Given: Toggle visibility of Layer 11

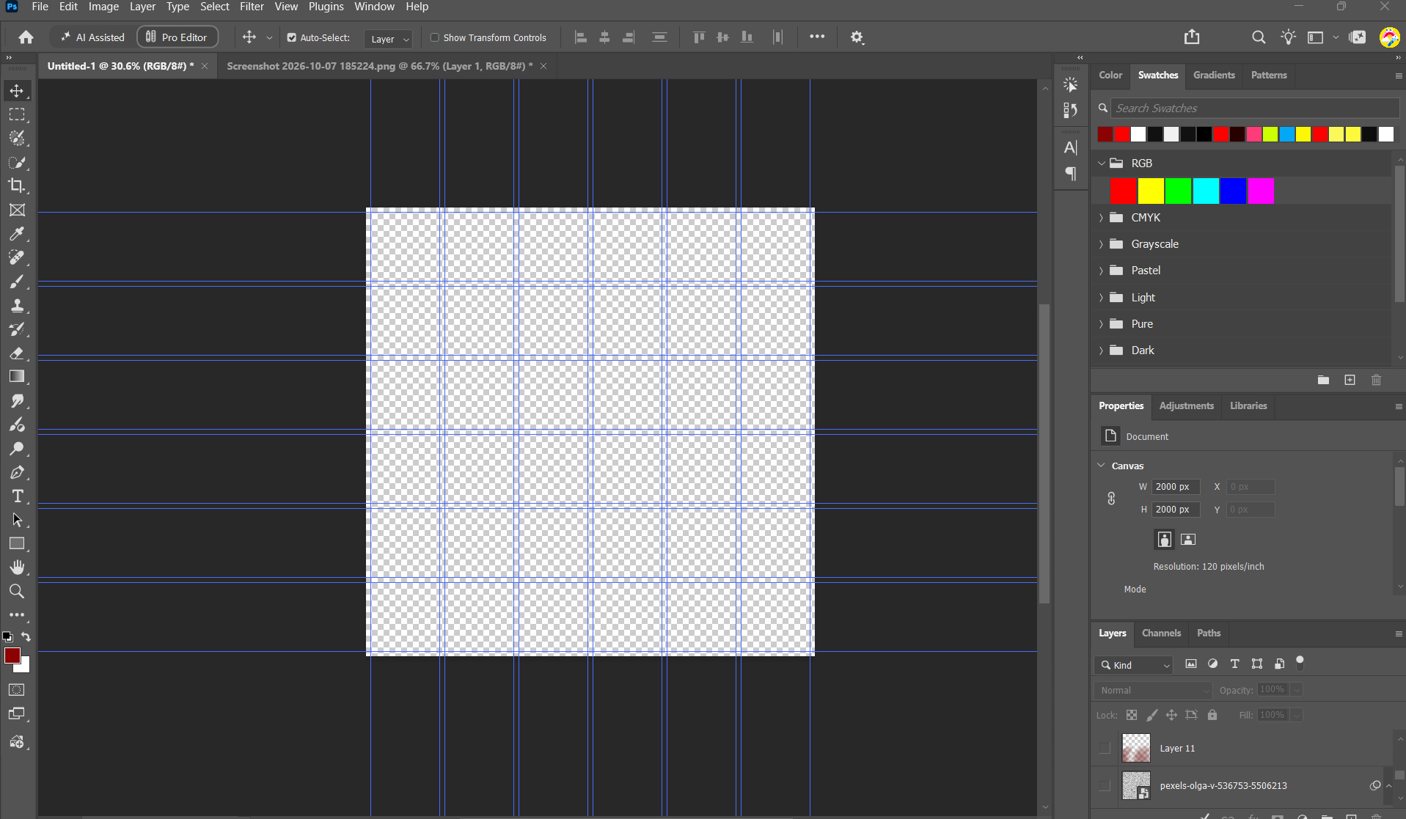Looking at the screenshot, I should pyautogui.click(x=1105, y=748).
